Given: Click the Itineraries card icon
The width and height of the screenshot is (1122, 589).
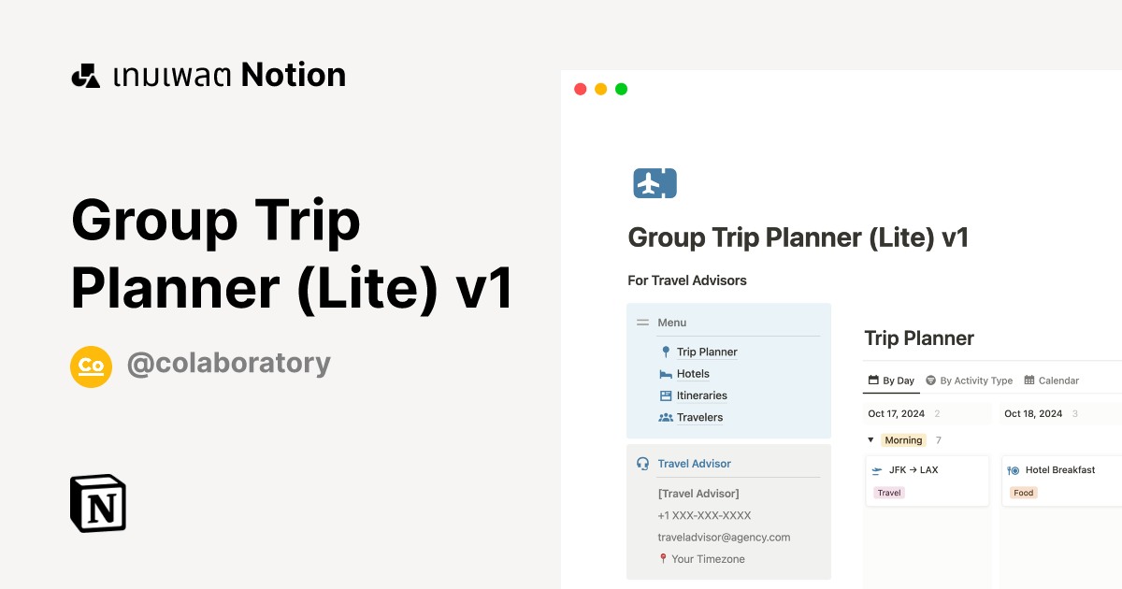Looking at the screenshot, I should [x=666, y=395].
